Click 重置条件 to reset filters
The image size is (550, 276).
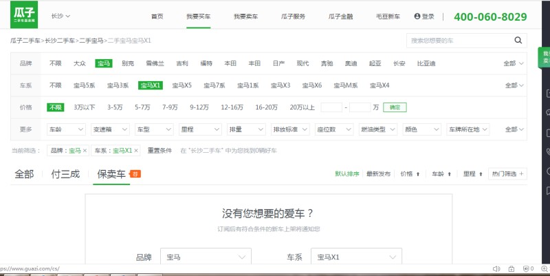coord(159,151)
